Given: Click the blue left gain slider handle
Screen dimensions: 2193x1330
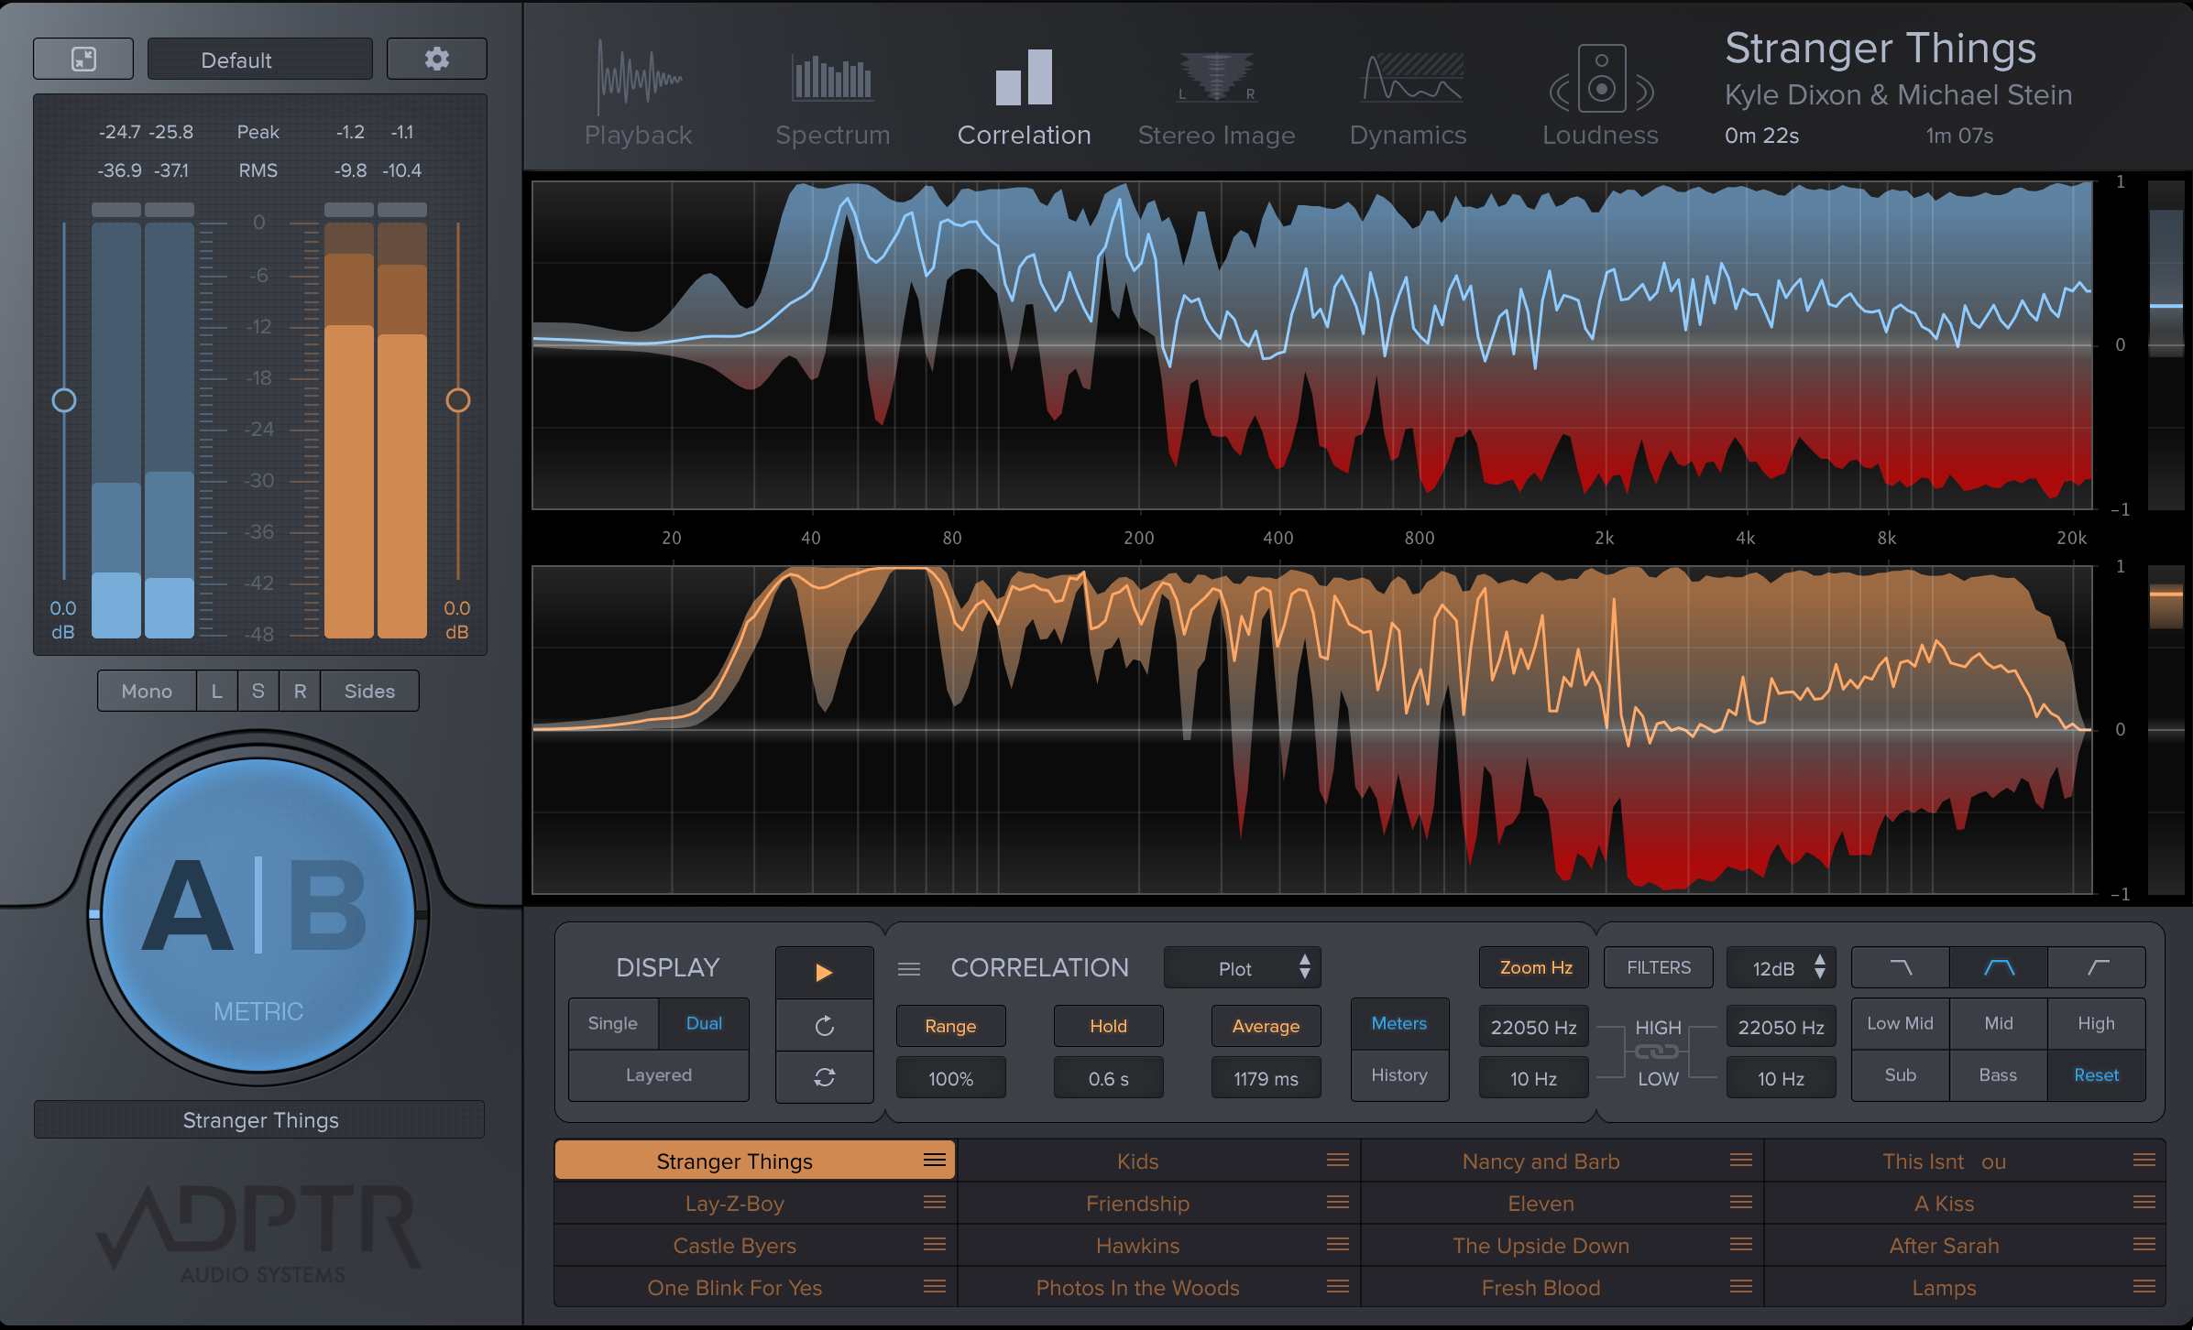Looking at the screenshot, I should 64,400.
